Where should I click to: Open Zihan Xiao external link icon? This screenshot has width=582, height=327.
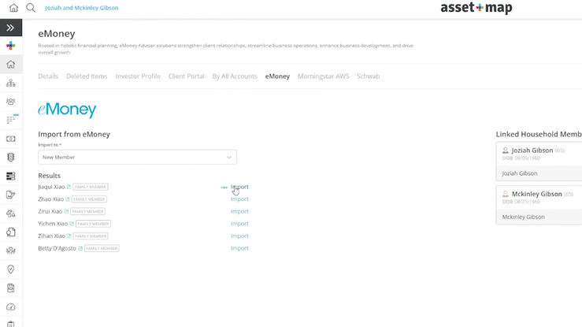(x=69, y=236)
